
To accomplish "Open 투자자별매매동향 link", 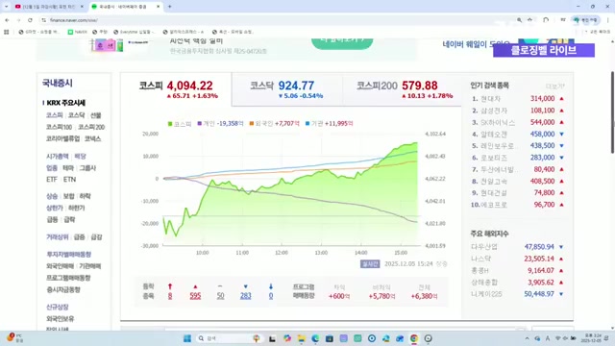I will pos(68,255).
